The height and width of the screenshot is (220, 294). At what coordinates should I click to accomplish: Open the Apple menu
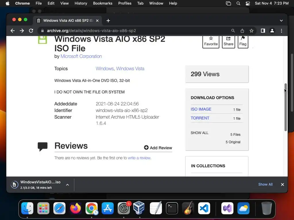point(7,3)
